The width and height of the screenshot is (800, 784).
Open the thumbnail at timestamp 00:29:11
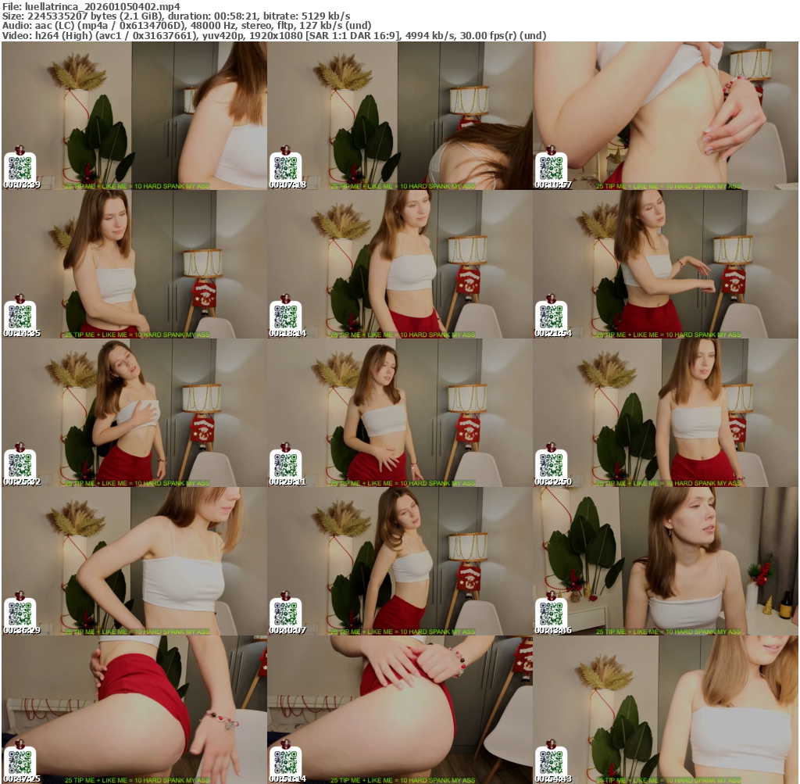pyautogui.click(x=400, y=413)
